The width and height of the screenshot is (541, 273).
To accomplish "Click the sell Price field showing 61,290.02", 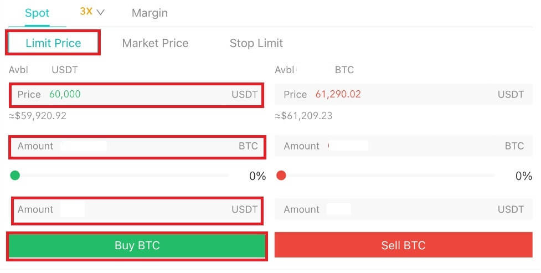I will (x=403, y=95).
